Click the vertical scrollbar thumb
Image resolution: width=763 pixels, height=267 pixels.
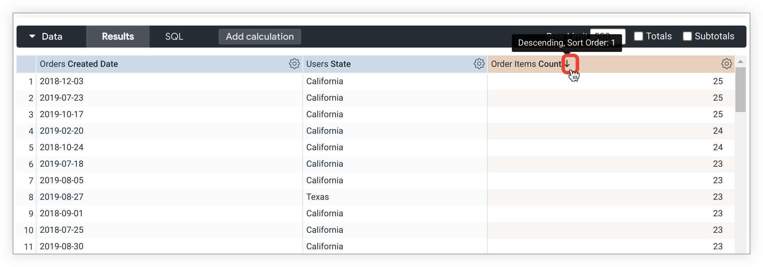pyautogui.click(x=741, y=90)
